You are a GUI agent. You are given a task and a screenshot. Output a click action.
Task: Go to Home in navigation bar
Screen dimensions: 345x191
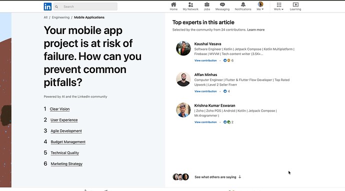[x=173, y=6]
